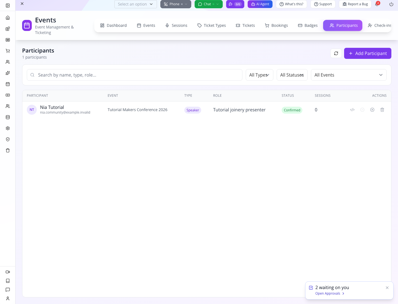Click nia.community@example.invalid email text
The height and width of the screenshot is (304, 398).
pos(65,112)
